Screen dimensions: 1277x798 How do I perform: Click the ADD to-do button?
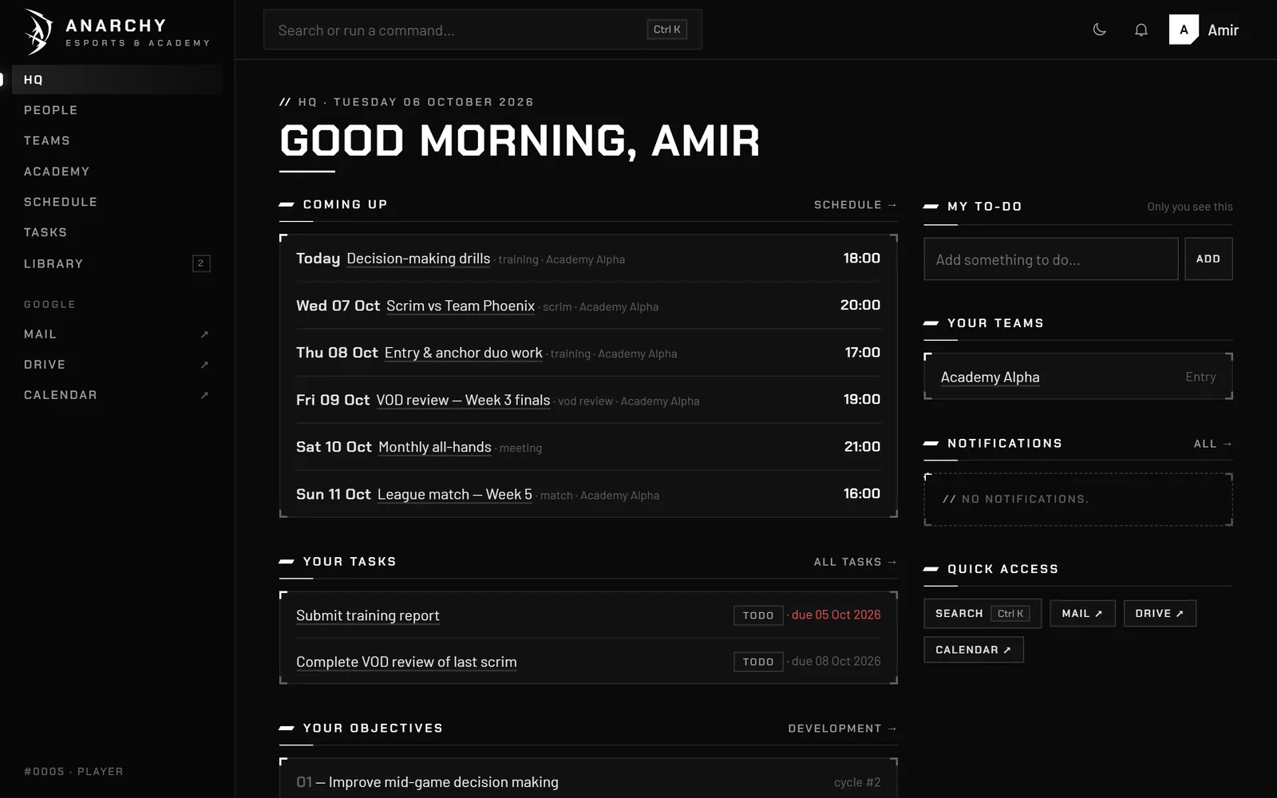tap(1208, 259)
